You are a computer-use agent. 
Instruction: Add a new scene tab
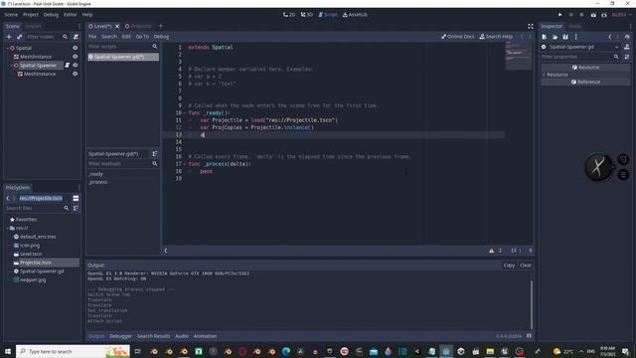[161, 26]
